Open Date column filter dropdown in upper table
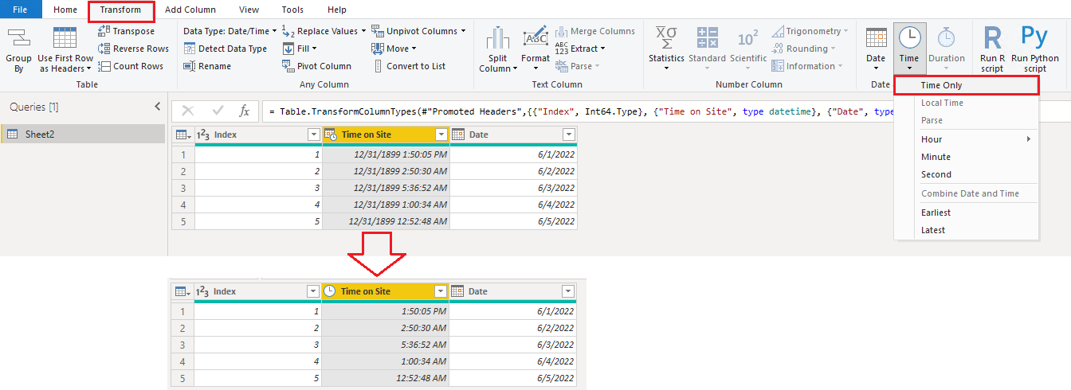 tap(568, 135)
